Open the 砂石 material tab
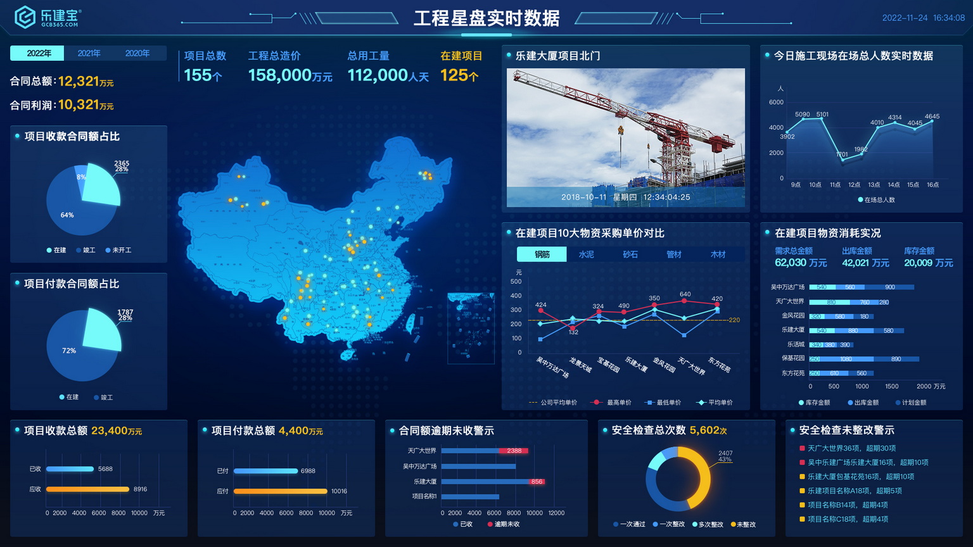The width and height of the screenshot is (973, 547). 630,255
